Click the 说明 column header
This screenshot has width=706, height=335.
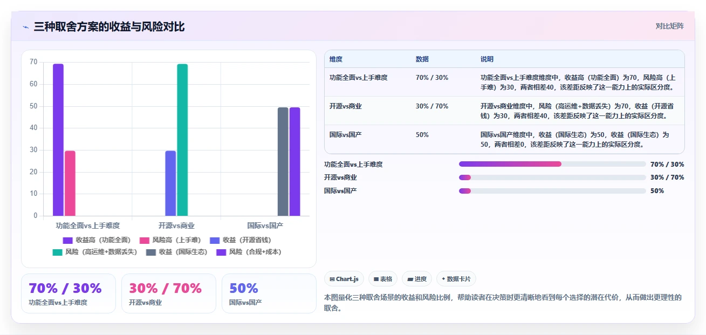click(487, 59)
